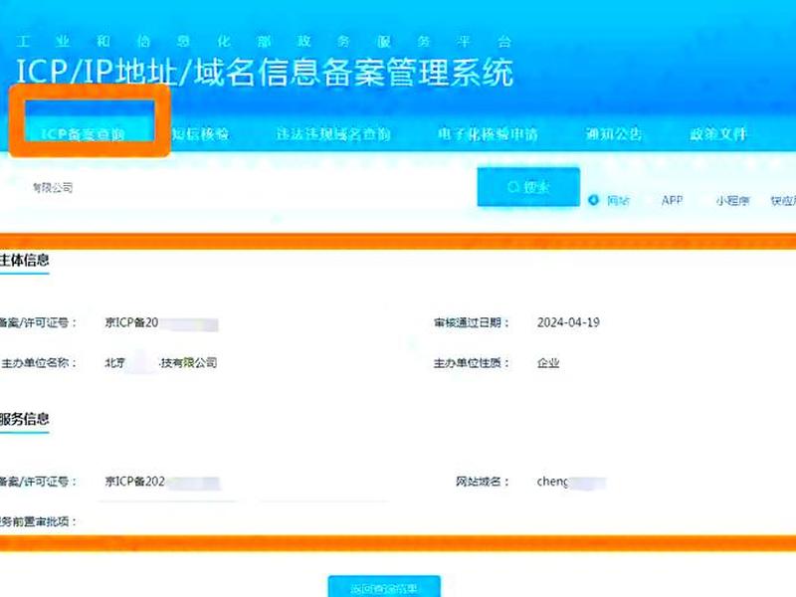This screenshot has width=796, height=597.
Task: Click the return-to-results button at bottom
Action: [384, 587]
